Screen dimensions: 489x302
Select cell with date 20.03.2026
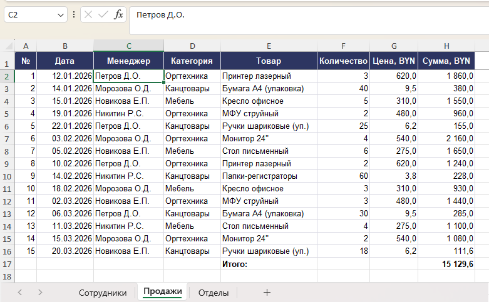click(65, 251)
